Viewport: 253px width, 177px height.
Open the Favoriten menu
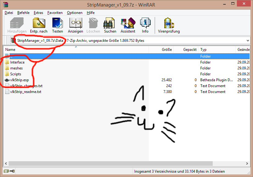pyautogui.click(x=55, y=13)
